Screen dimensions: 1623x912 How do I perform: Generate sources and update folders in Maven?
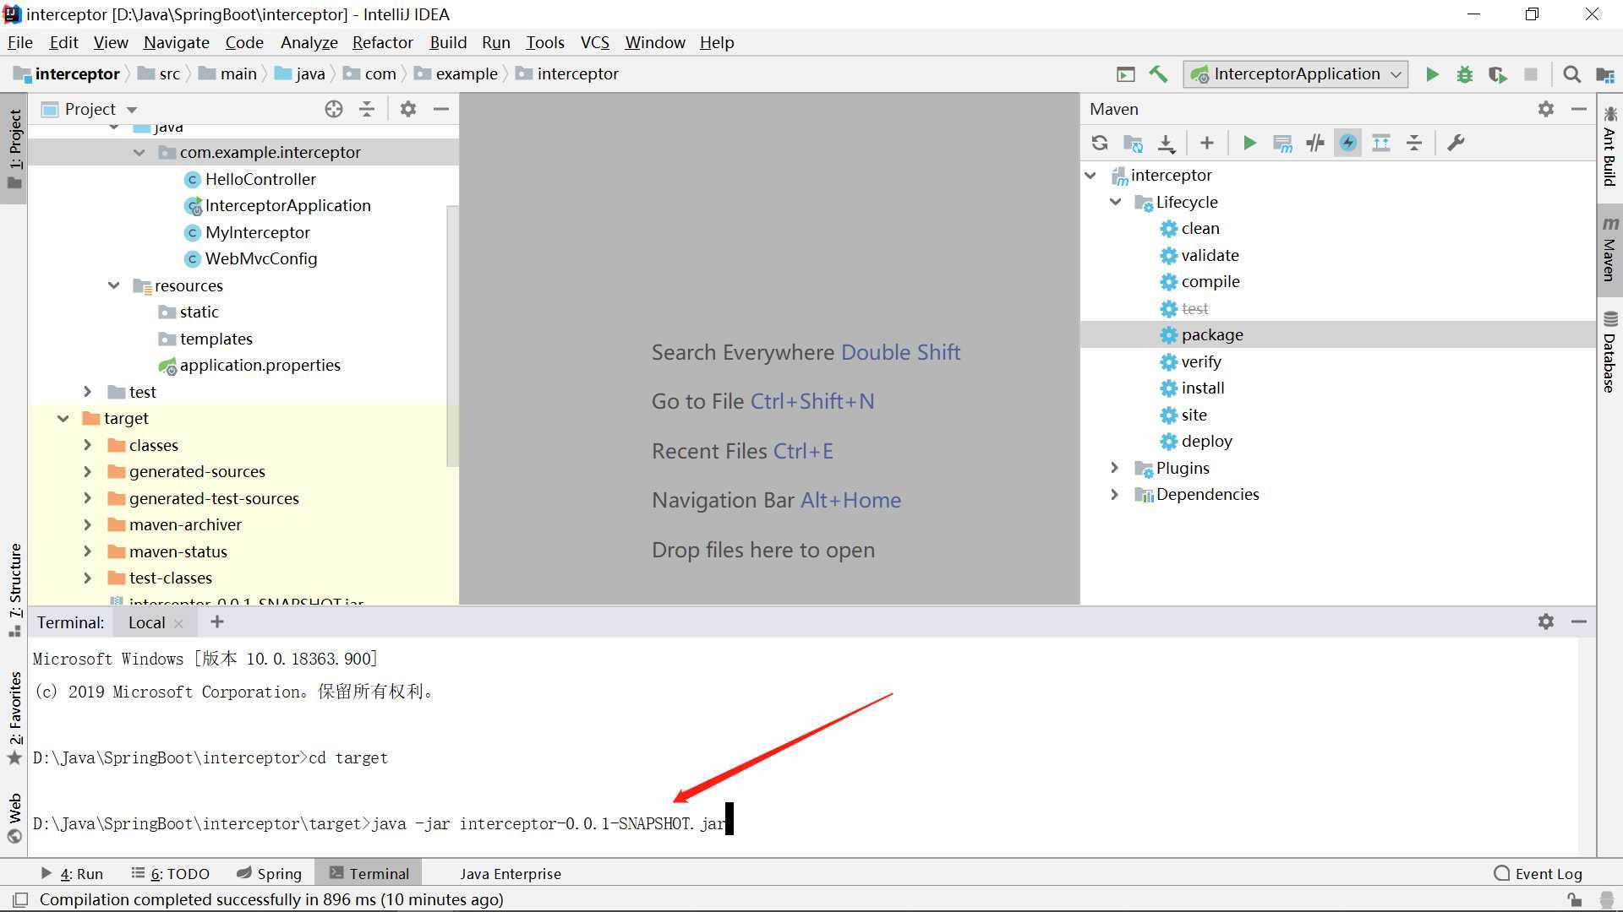point(1133,143)
